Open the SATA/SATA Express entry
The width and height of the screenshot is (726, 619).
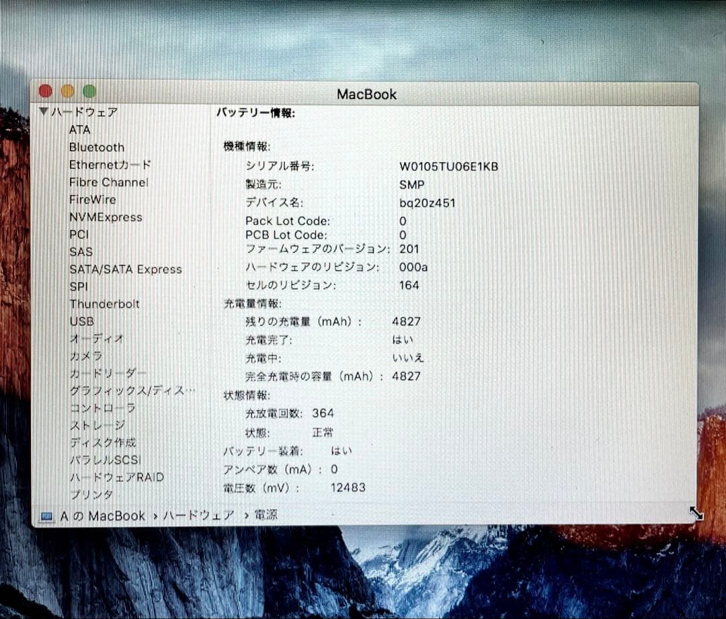click(x=126, y=269)
